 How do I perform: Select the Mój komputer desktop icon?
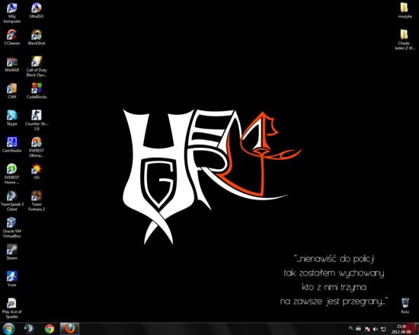(11, 13)
